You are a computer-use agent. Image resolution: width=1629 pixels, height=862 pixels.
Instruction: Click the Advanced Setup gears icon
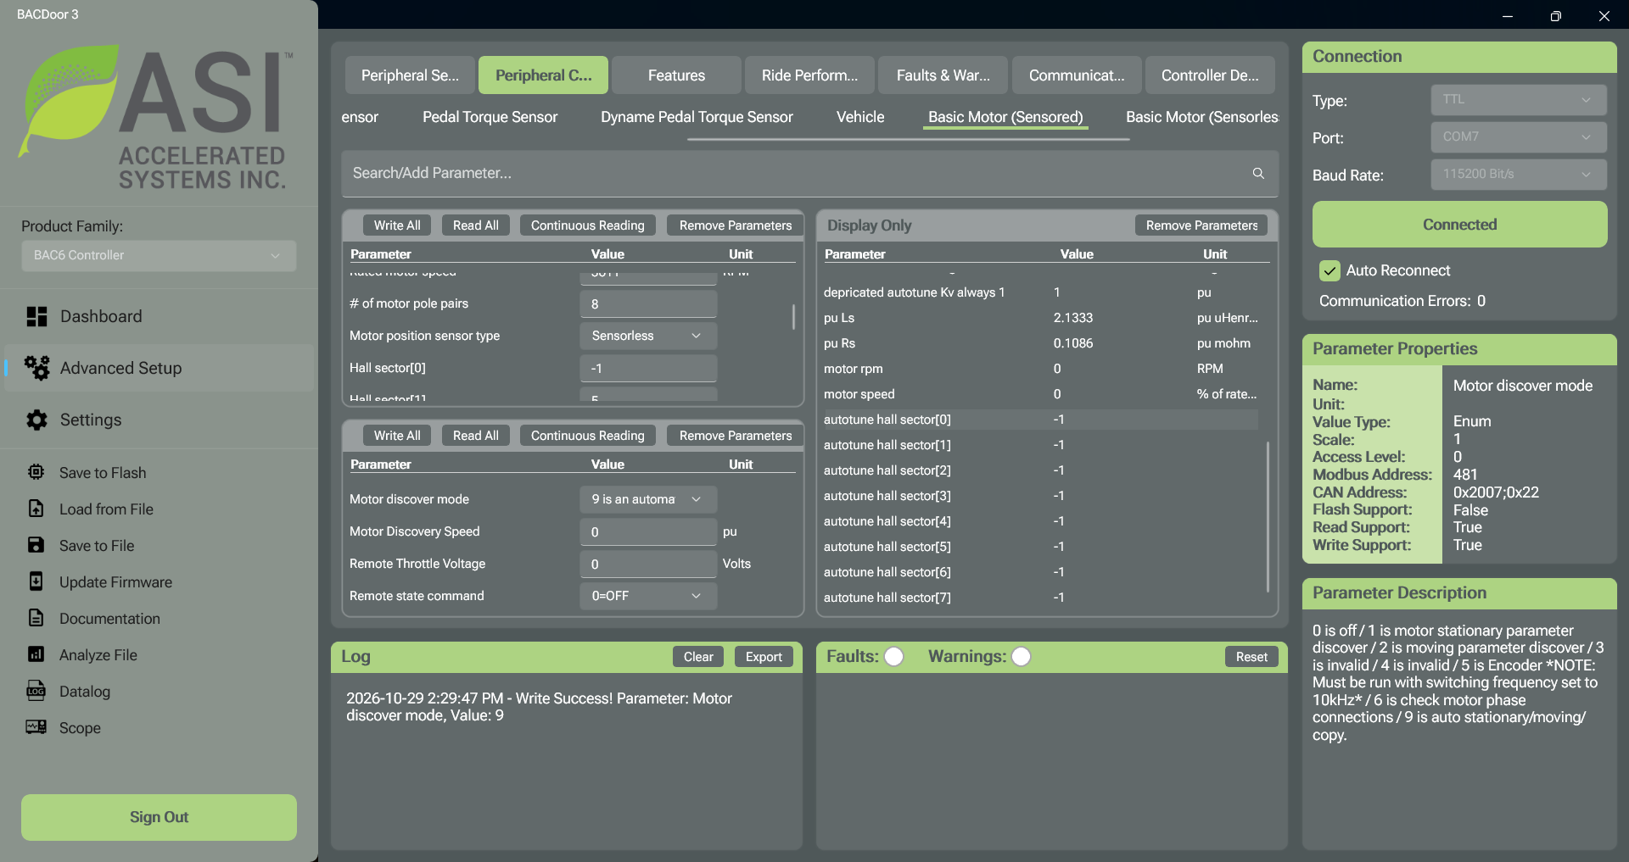36,368
